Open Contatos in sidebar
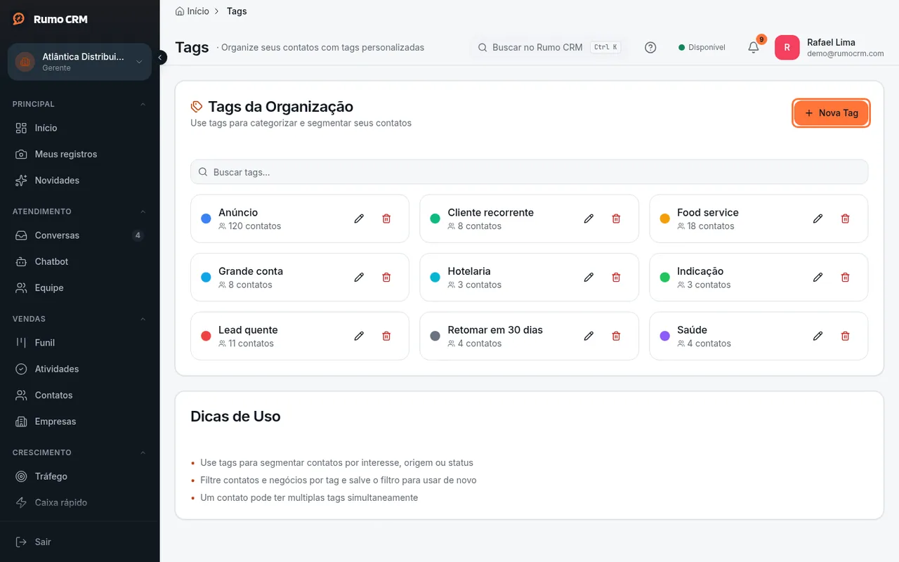Viewport: 899px width, 562px height. click(x=79, y=396)
